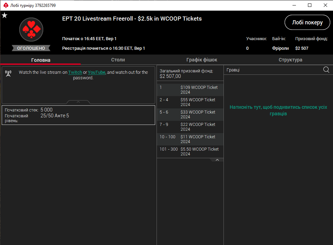The height and width of the screenshot is (245, 333).
Task: Select the 2 - 4 $55 WCOOP Ticket row
Action: [190, 102]
